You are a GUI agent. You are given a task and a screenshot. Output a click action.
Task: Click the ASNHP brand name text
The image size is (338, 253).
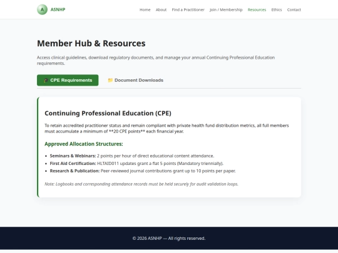click(58, 9)
